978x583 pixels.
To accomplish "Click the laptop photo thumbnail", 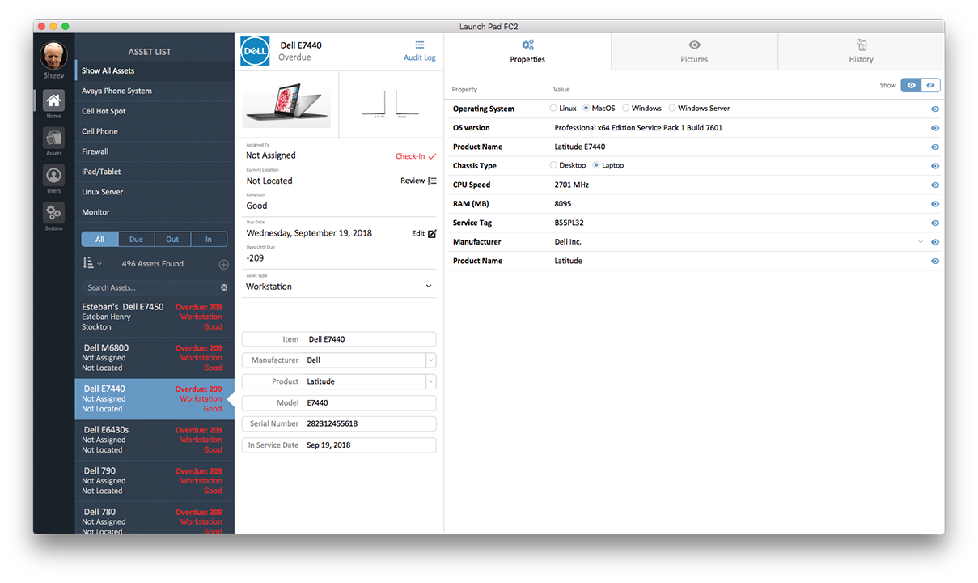I will point(287,104).
